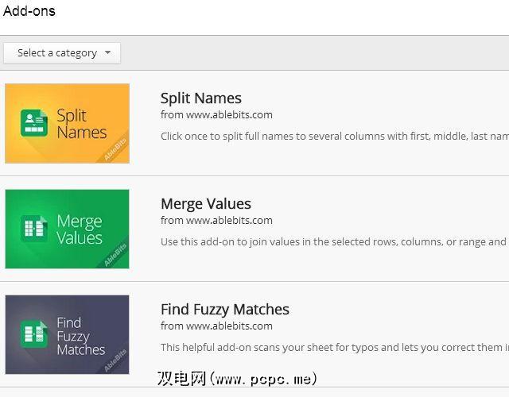Open the Find Fuzzy Matches title

(x=225, y=310)
